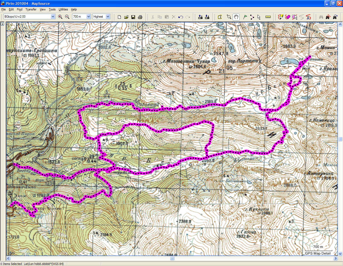The image size is (343, 266).
Task: Select the Distance/Bearing ruler tool
Action: (x=268, y=17)
